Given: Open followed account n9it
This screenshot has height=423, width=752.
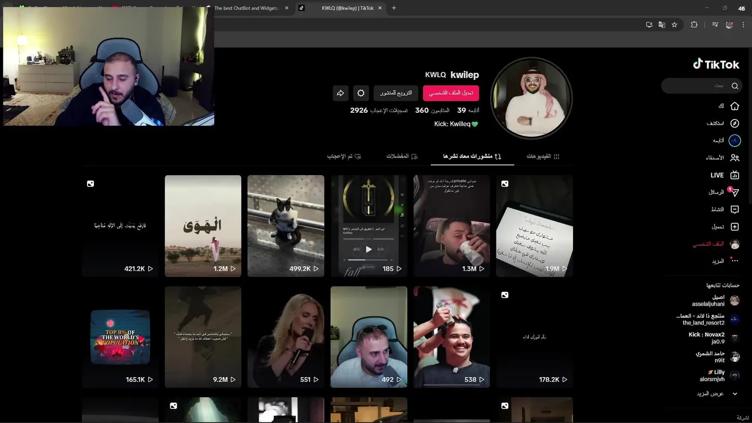Looking at the screenshot, I should (x=718, y=357).
